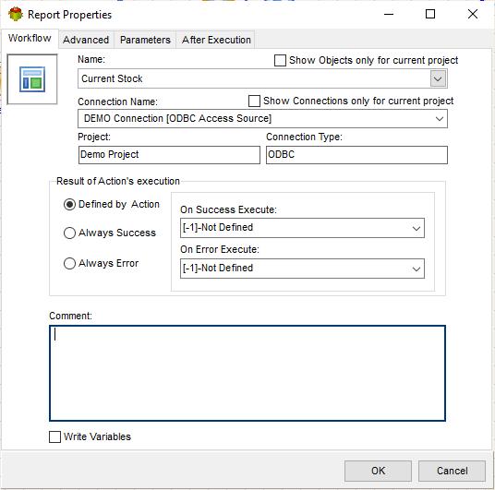Minimize the Report Properties window
This screenshot has height=490, width=495.
coord(389,14)
